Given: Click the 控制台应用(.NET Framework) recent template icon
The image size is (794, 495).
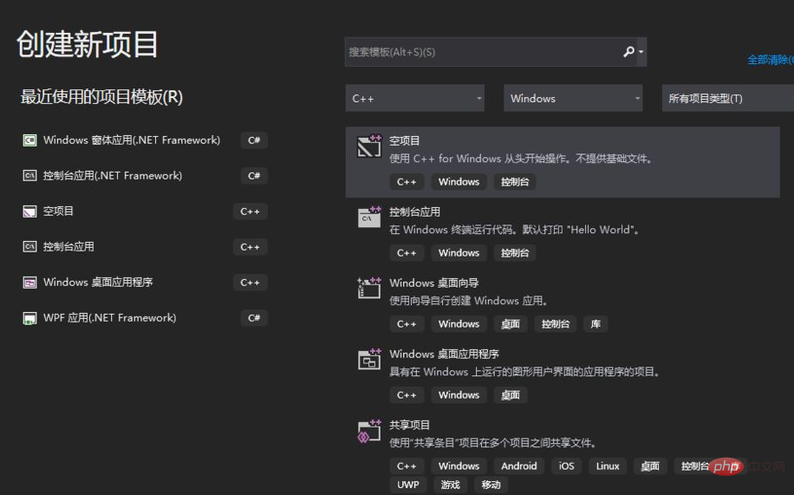Looking at the screenshot, I should point(29,176).
